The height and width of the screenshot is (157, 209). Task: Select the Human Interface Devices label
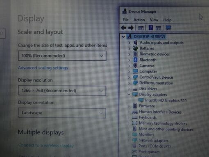[160, 112]
